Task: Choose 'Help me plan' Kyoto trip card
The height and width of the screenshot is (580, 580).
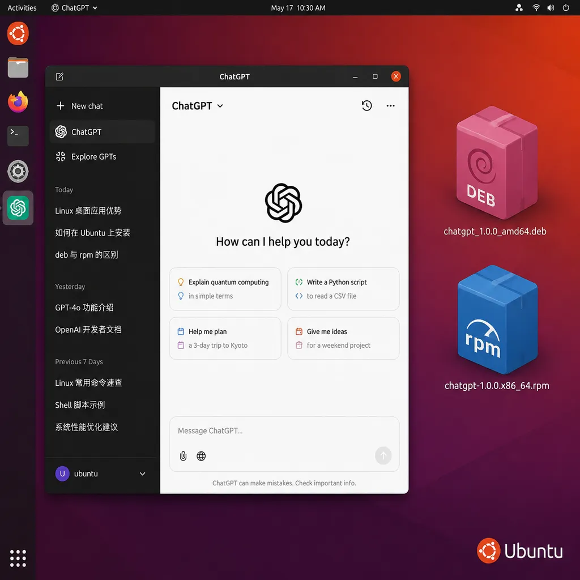Action: (x=225, y=338)
